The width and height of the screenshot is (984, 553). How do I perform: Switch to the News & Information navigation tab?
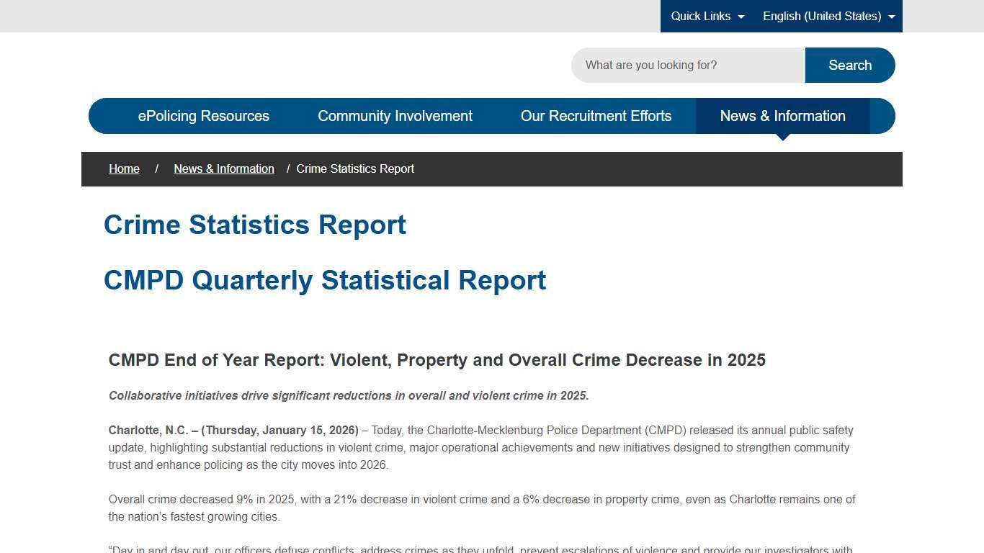[x=782, y=115]
